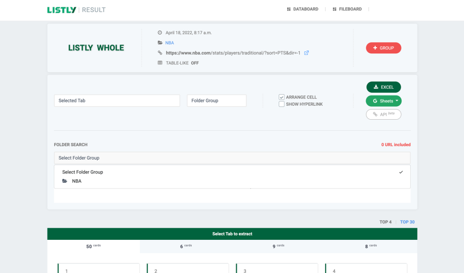Screen dimensions: 464x273
Task: Open the Select Folder Group search dropdown
Action: (232, 158)
